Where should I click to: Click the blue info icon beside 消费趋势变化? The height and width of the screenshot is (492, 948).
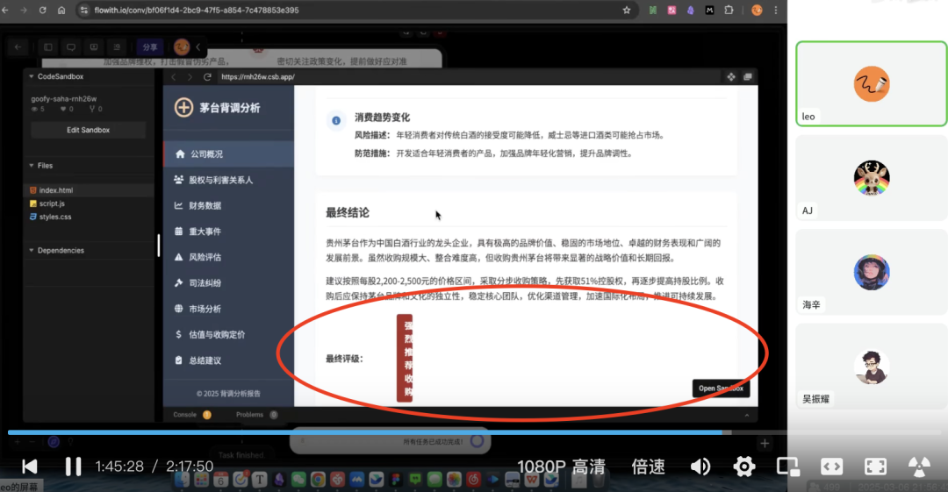[336, 120]
